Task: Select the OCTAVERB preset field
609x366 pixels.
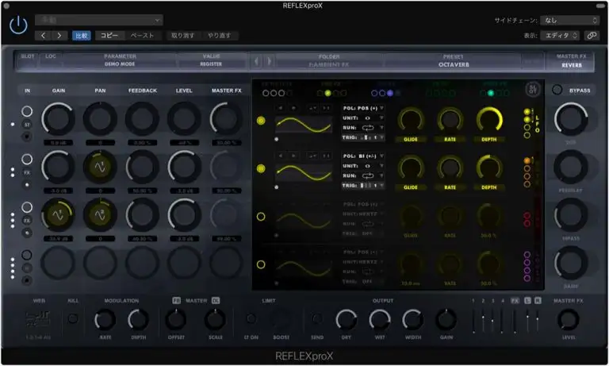Action: 454,64
